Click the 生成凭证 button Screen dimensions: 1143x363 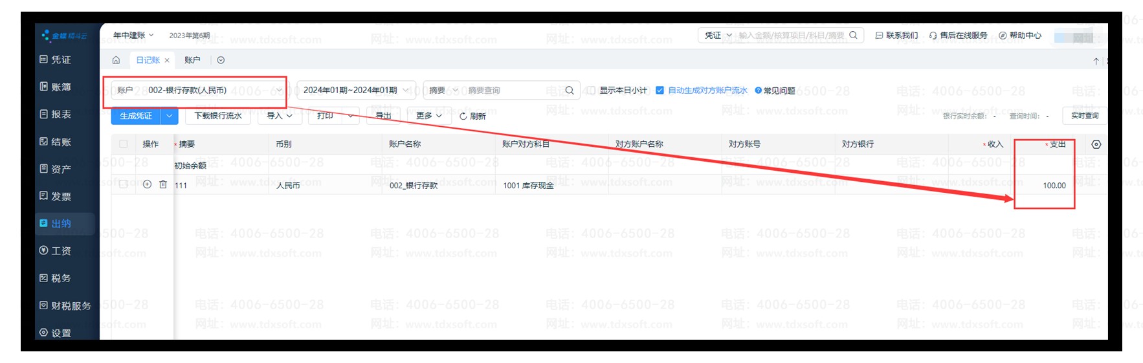pyautogui.click(x=136, y=116)
